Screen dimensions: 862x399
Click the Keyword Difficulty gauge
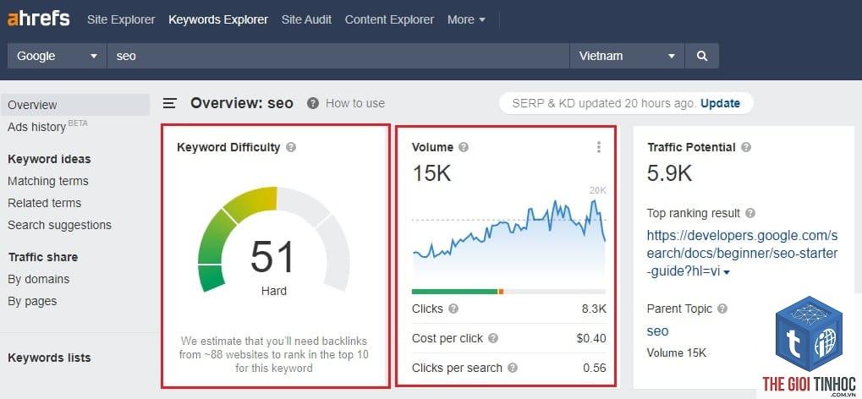[x=274, y=239]
